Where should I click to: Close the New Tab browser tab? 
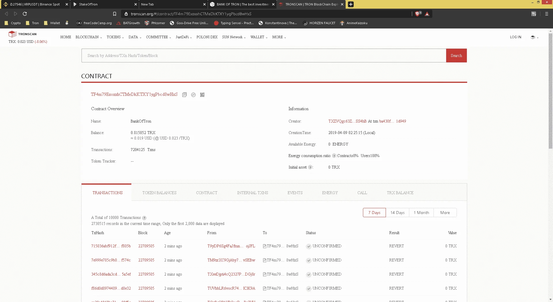tap(204, 4)
